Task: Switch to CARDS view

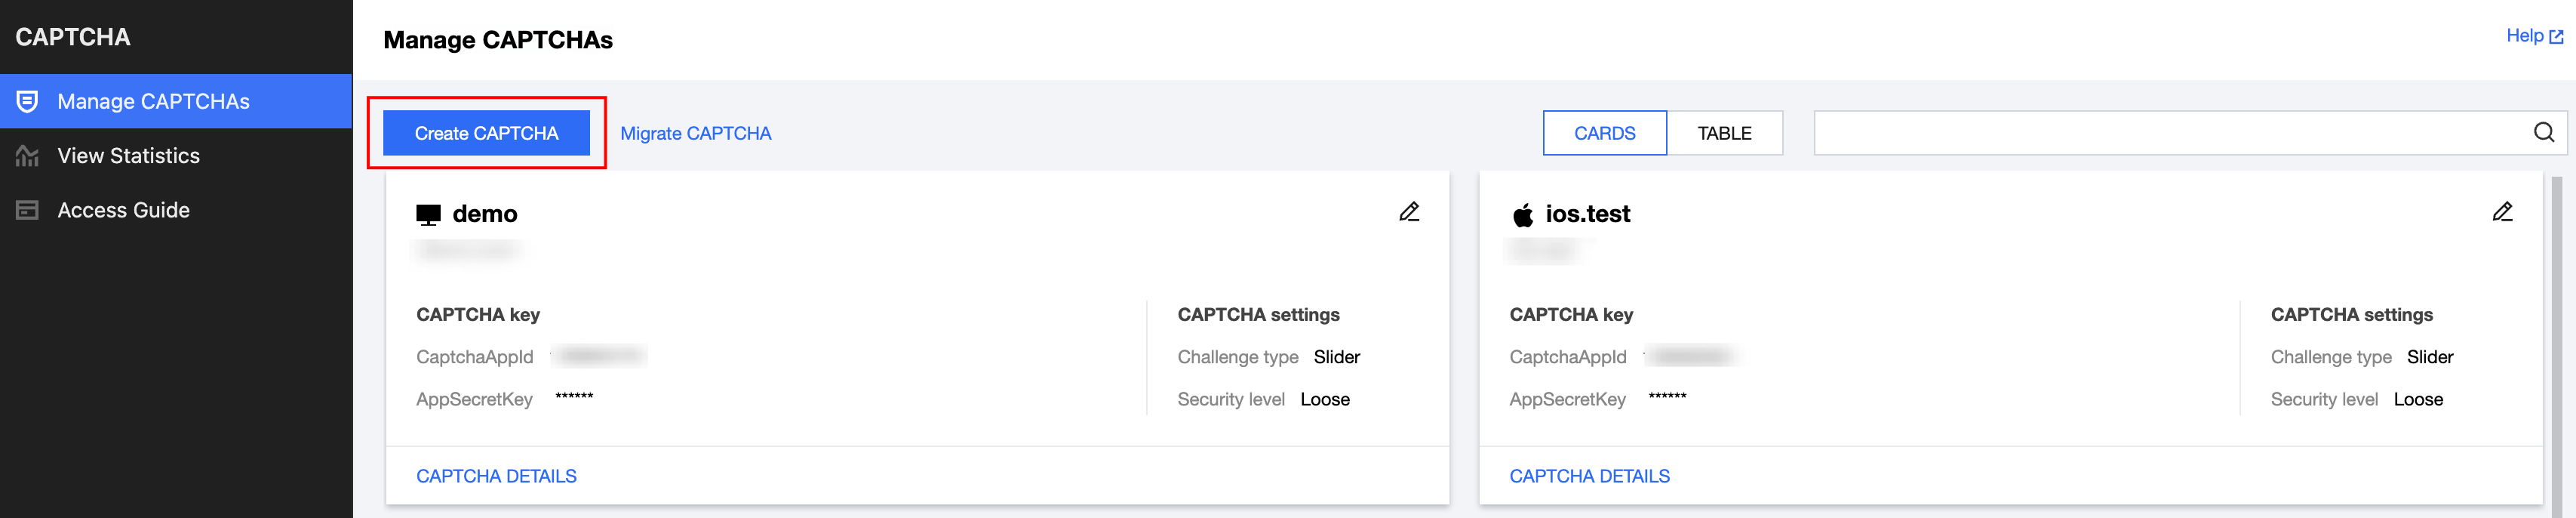Action: tap(1604, 133)
